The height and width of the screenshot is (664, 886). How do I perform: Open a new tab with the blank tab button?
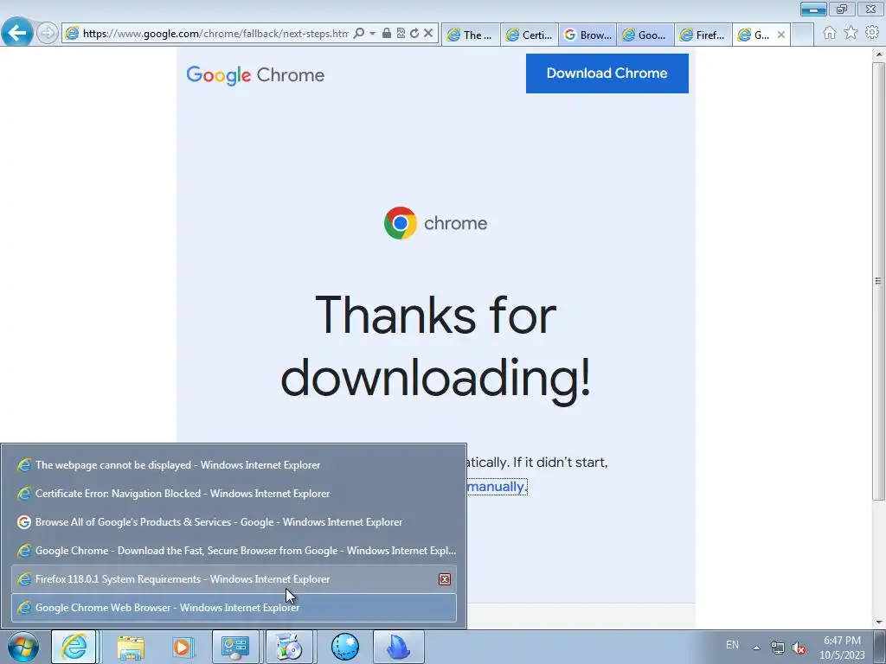click(802, 35)
